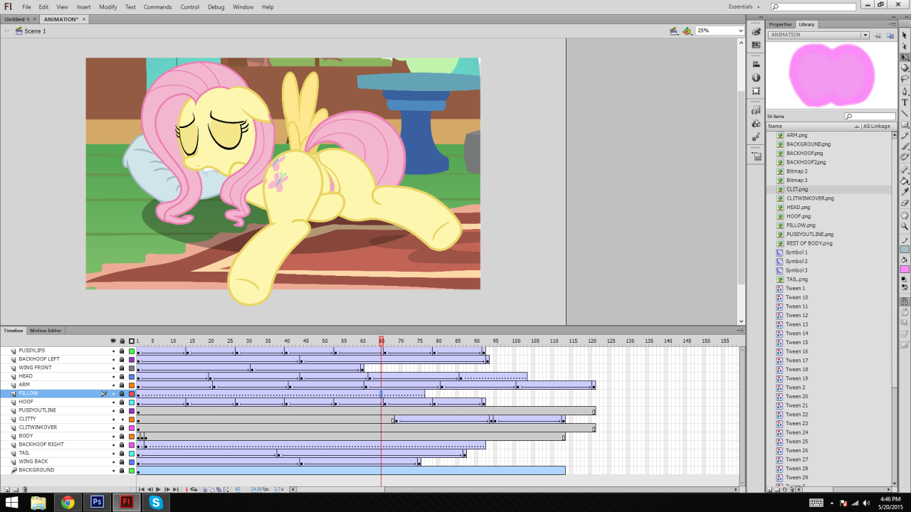The image size is (911, 512).
Task: Toggle outline view for the WING BACK layer
Action: tap(132, 462)
